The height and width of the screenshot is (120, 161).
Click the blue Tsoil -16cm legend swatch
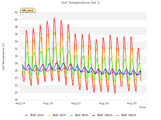94,115
